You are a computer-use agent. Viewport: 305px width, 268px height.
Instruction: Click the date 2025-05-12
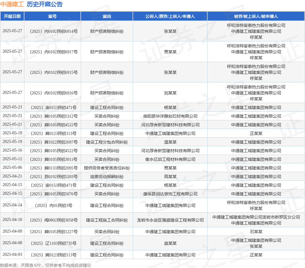(x=12, y=159)
